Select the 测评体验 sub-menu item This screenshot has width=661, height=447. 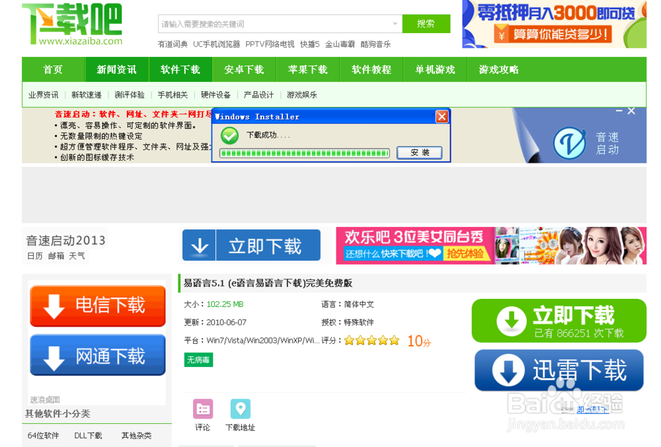[x=130, y=95]
